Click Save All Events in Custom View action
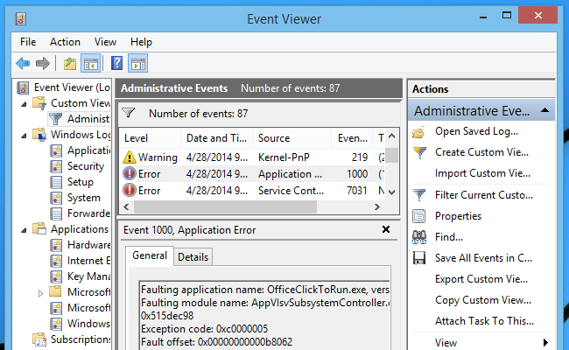Viewport: 569px width, 350px height. (483, 258)
